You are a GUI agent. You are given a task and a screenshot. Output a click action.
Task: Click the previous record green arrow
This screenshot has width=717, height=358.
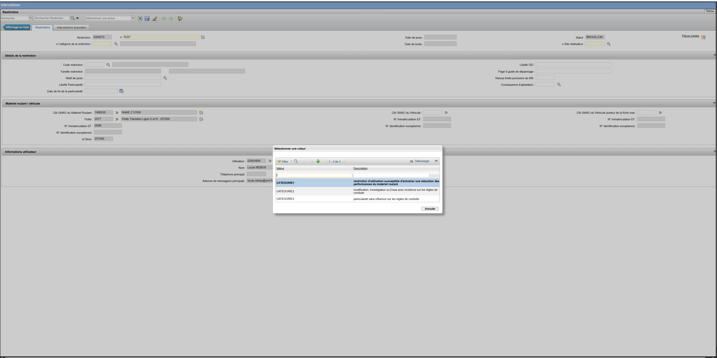tap(164, 18)
